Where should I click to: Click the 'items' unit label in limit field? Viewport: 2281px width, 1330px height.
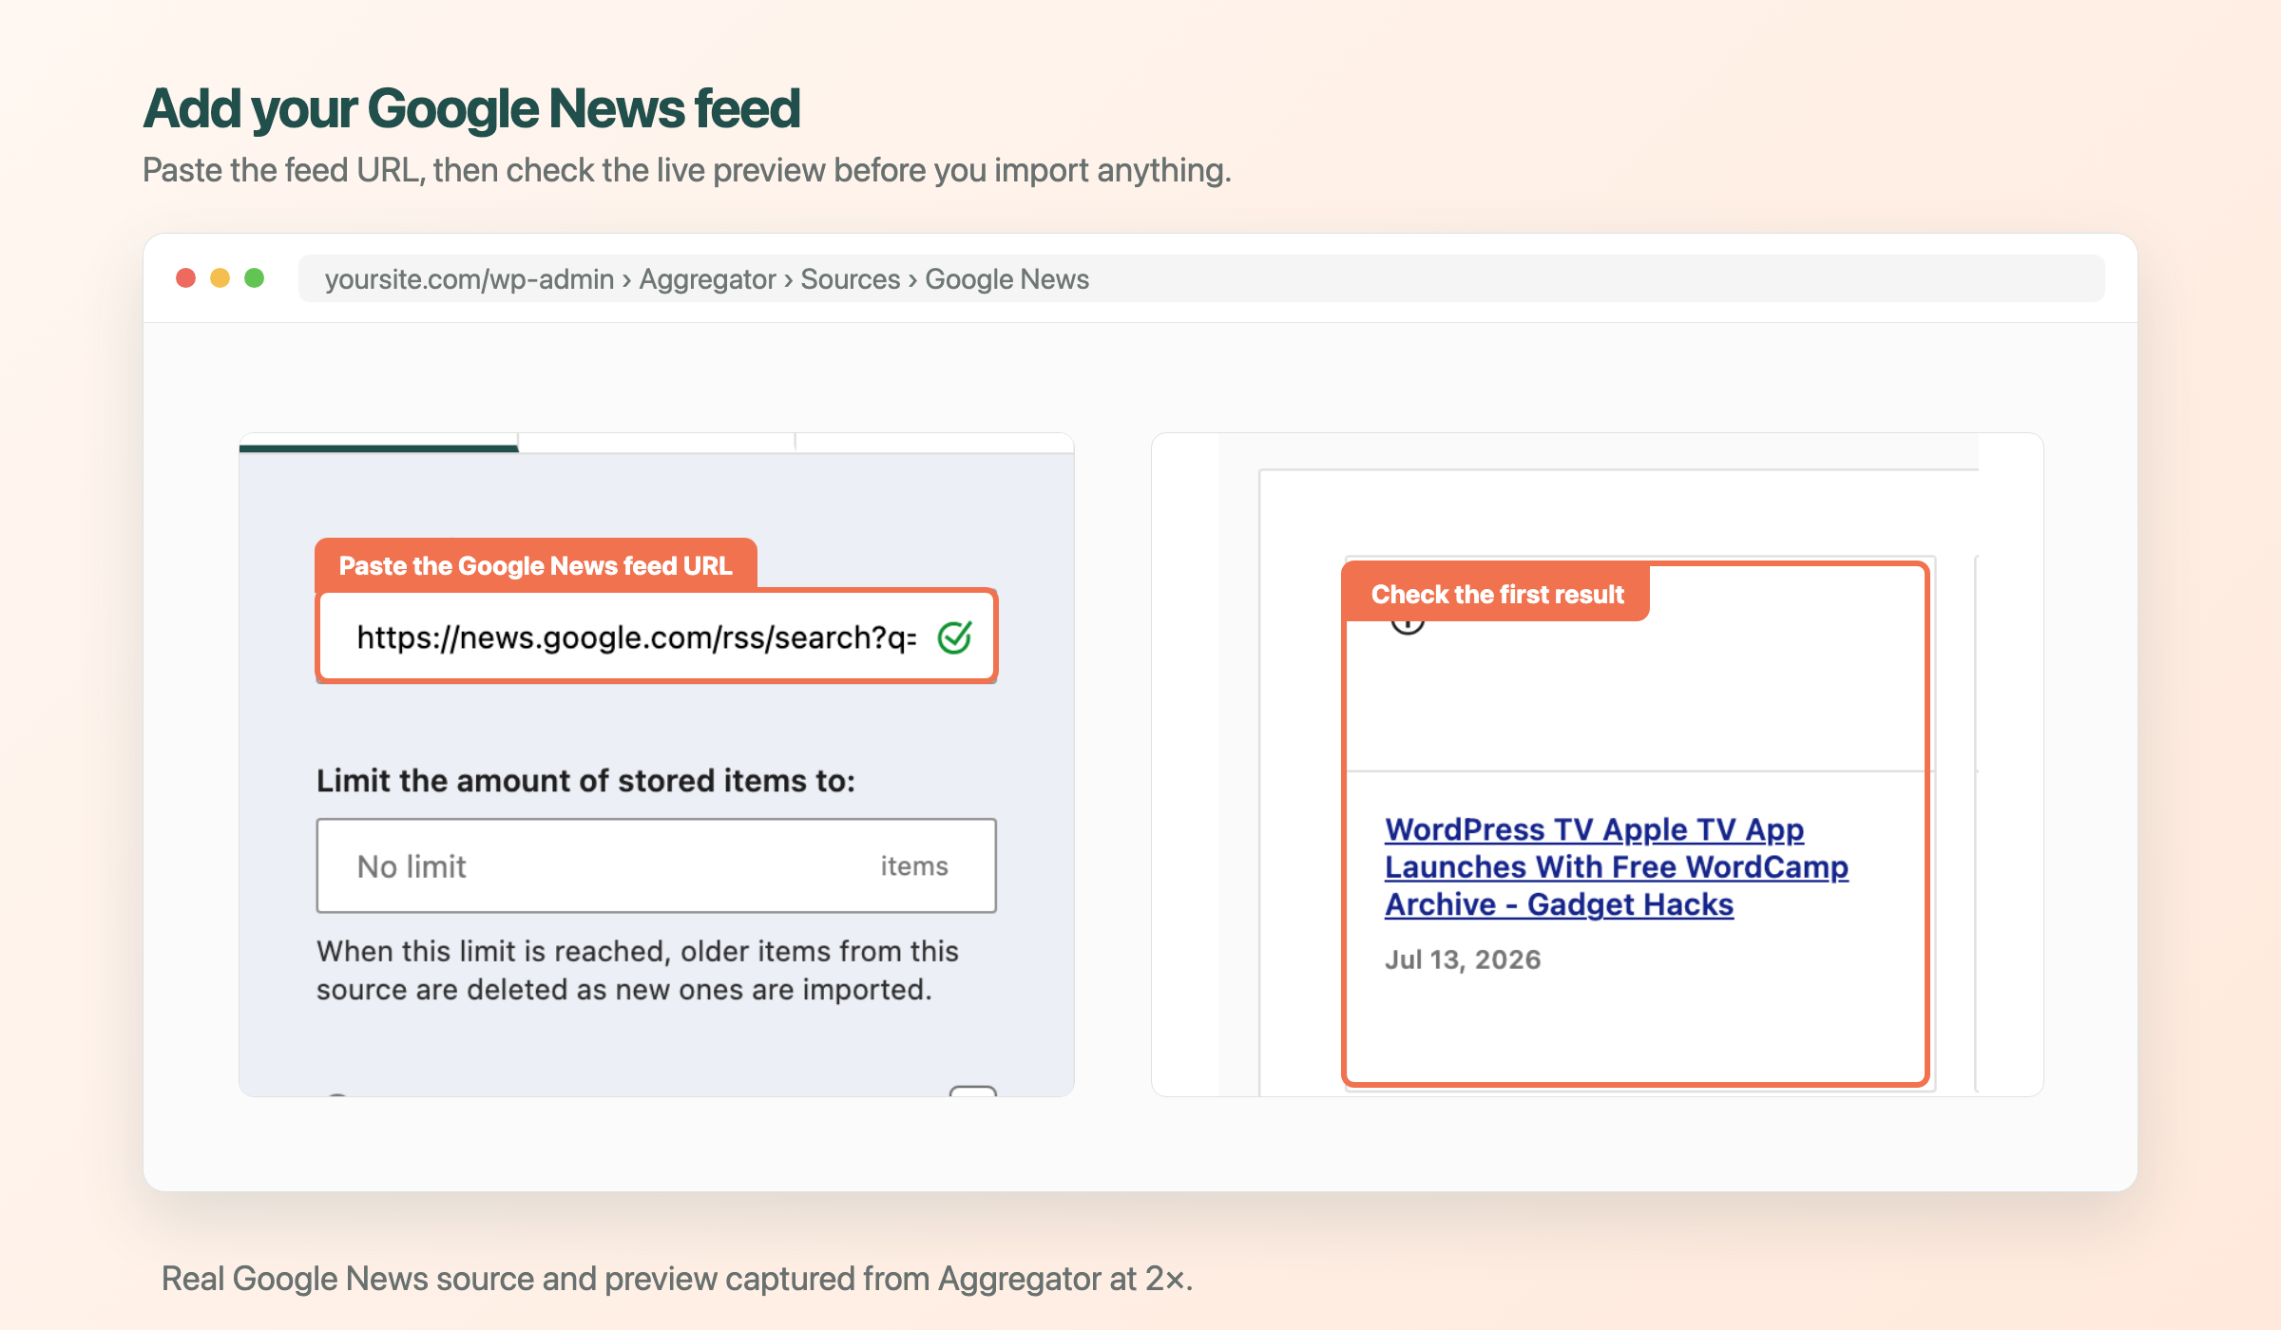coord(914,866)
